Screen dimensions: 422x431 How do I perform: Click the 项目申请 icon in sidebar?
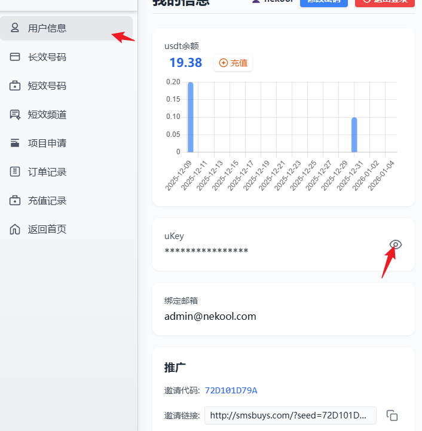(15, 143)
